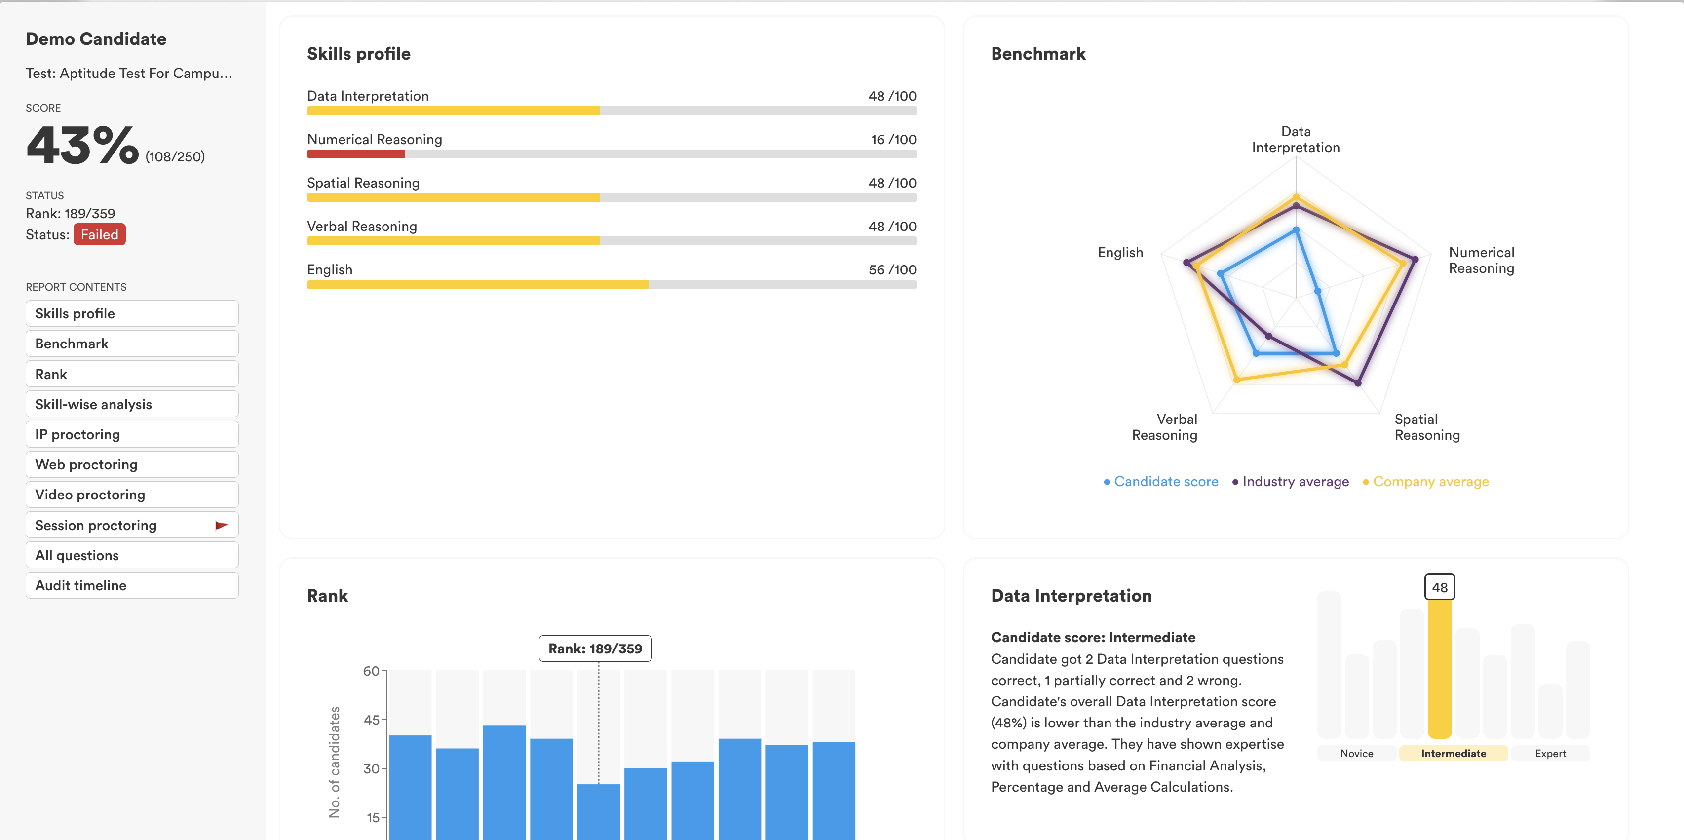Click the 48 score marker bubble
Image resolution: width=1684 pixels, height=840 pixels.
pos(1440,587)
